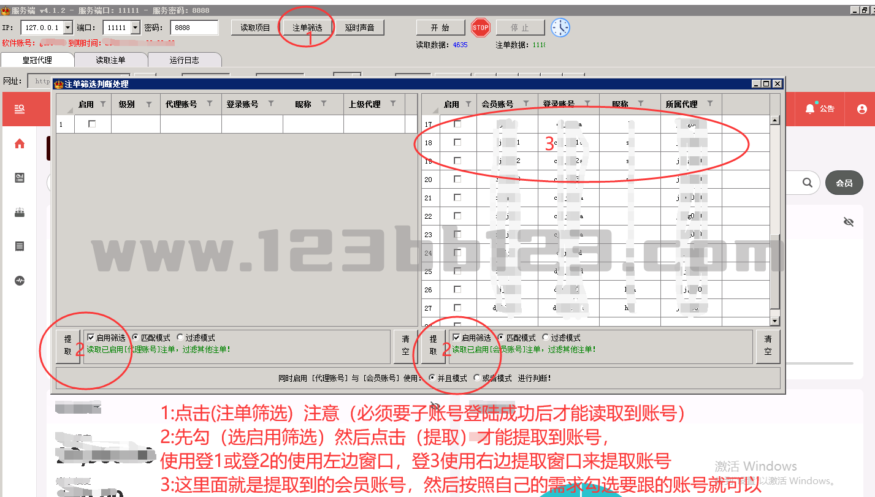
Task: Open the 级别 column filter dropdown
Action: coord(149,104)
